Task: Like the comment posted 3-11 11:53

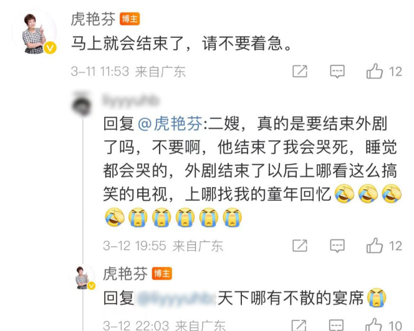Action: coord(374,72)
